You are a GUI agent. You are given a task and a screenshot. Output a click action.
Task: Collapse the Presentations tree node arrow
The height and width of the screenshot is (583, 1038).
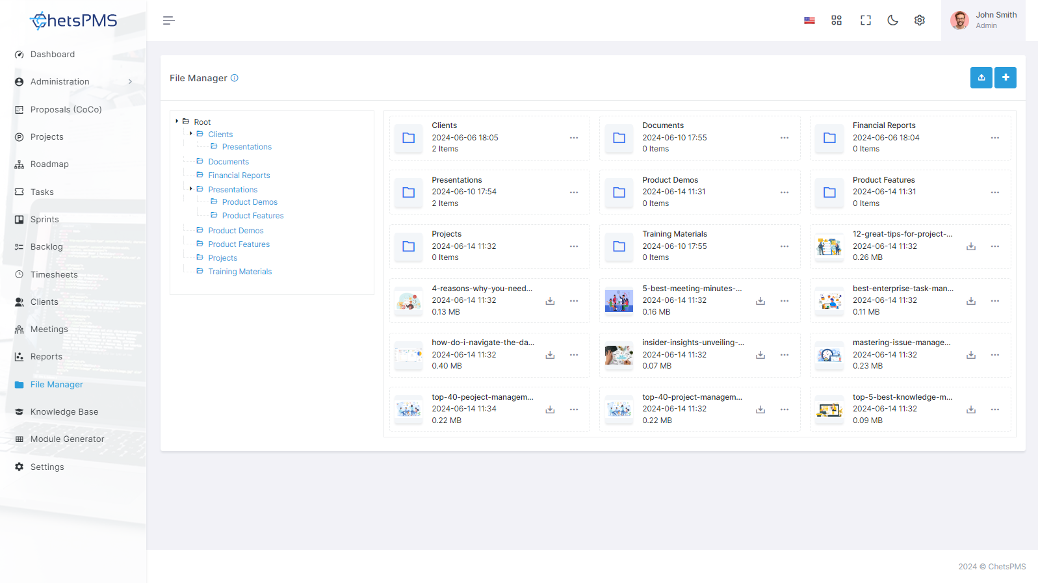[x=190, y=189]
